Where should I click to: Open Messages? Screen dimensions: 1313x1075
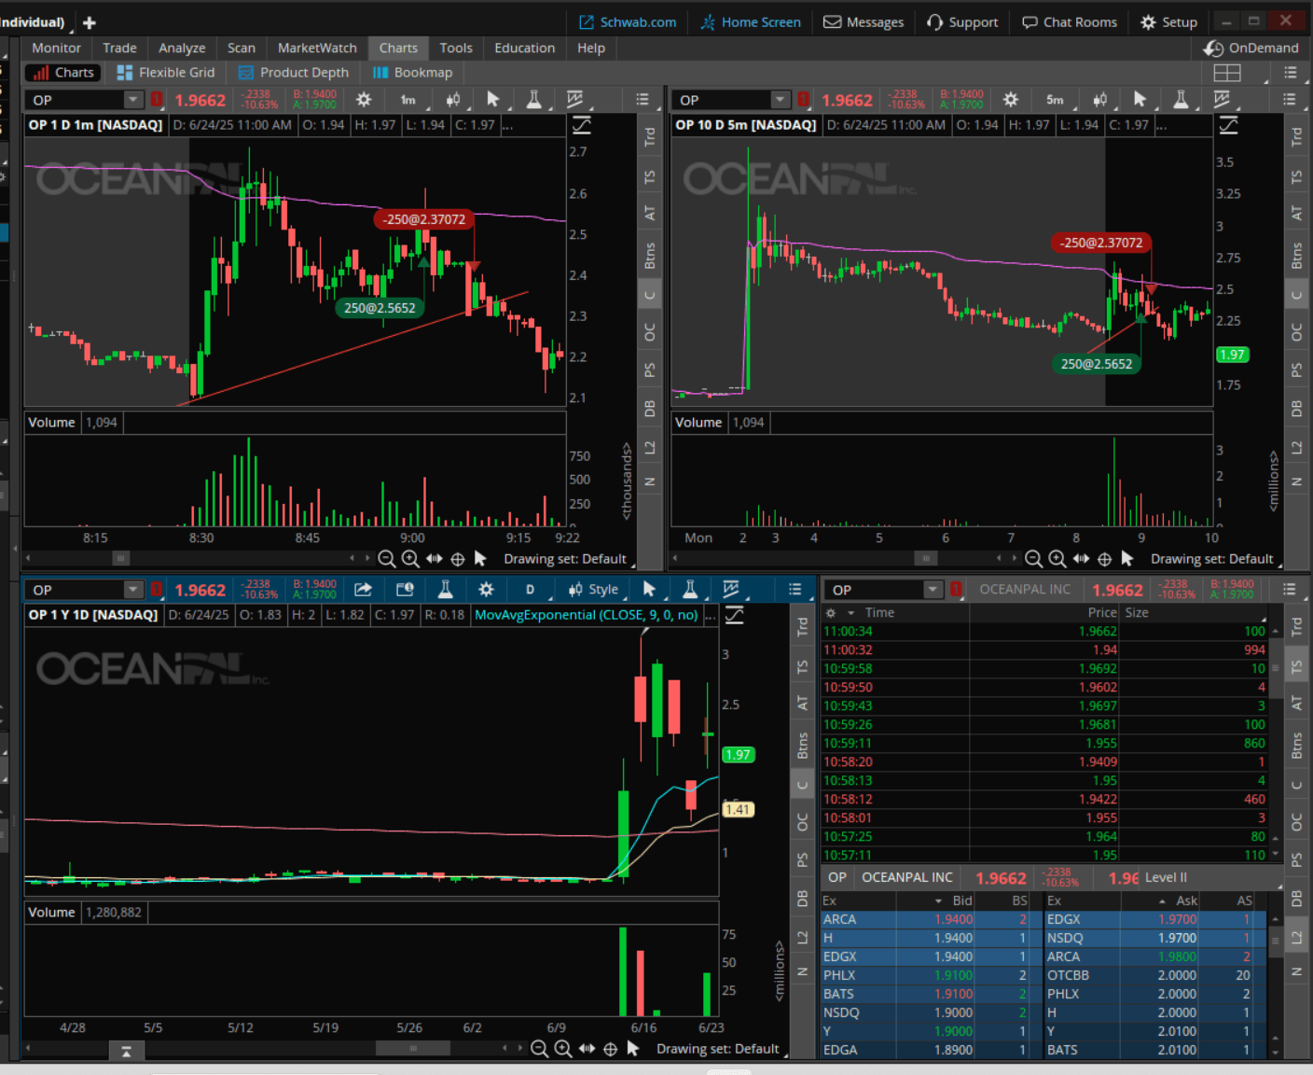864,22
